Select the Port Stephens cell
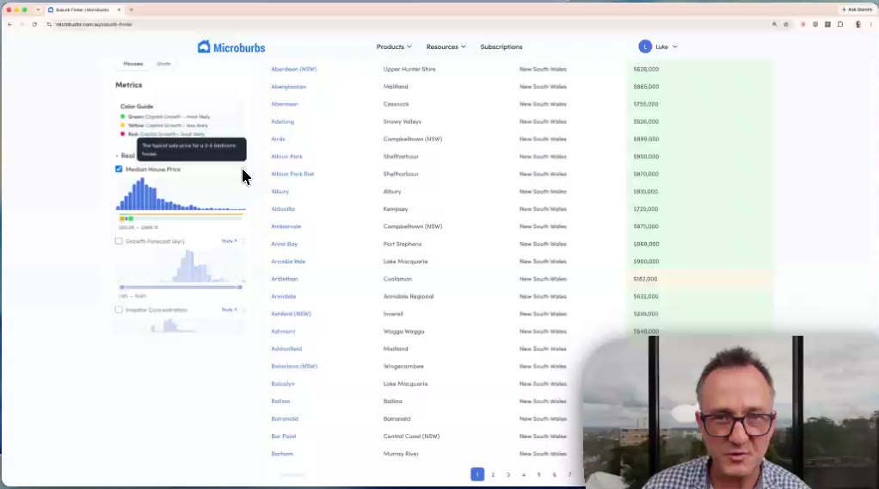Viewport: 879px width, 489px height. click(x=402, y=244)
